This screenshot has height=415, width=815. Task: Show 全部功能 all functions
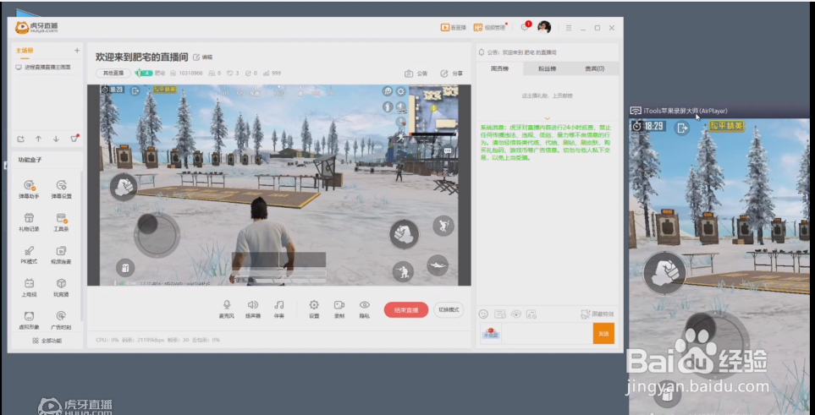tap(47, 341)
